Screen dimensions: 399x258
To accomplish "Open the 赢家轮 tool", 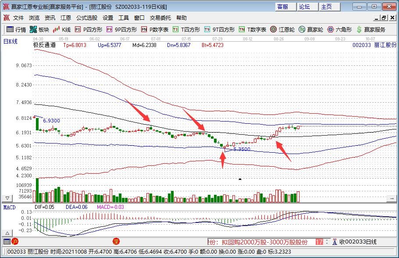I will [x=311, y=30].
